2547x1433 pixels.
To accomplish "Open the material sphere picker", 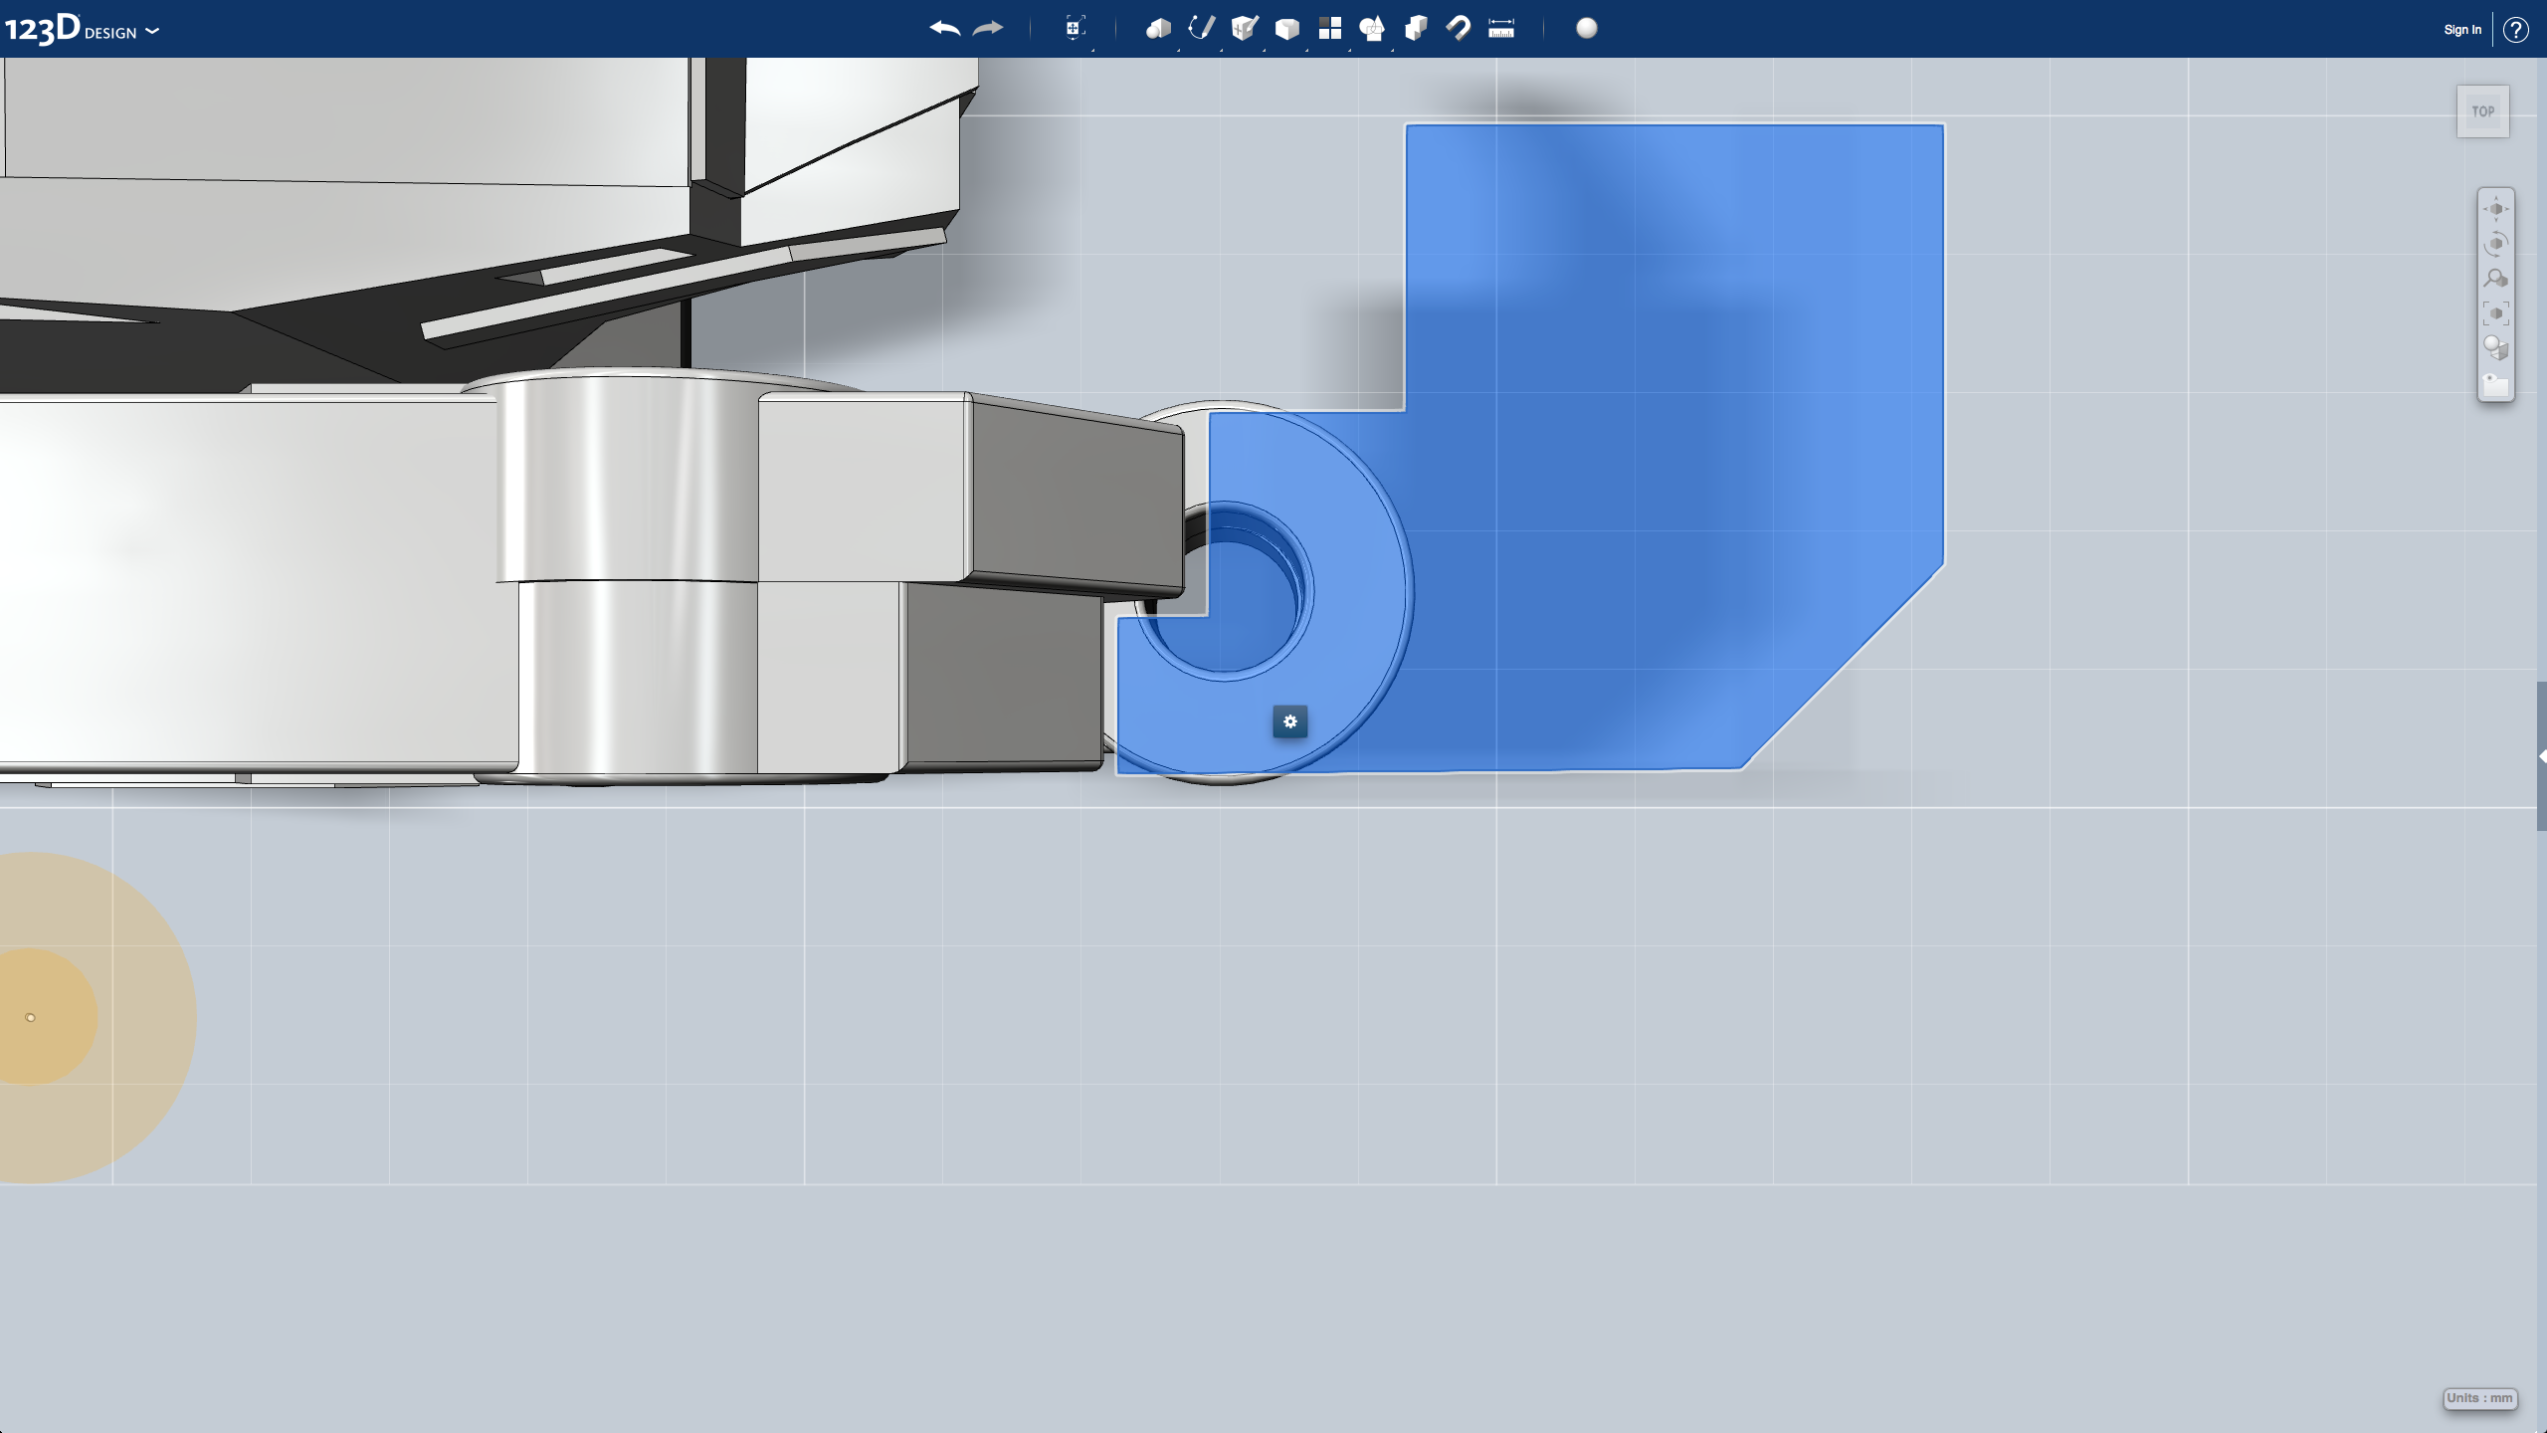I will [x=1584, y=29].
